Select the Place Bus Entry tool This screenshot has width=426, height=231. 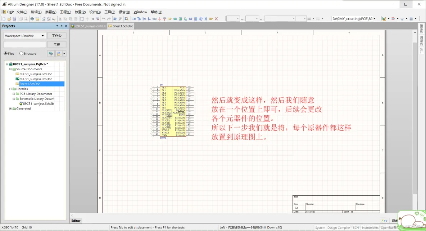[x=149, y=19]
